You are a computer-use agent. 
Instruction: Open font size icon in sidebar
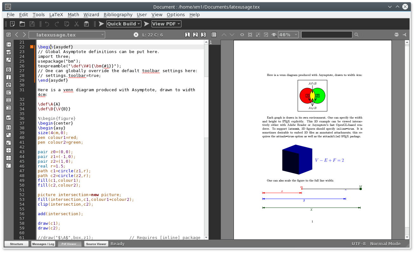pyautogui.click(x=9, y=60)
